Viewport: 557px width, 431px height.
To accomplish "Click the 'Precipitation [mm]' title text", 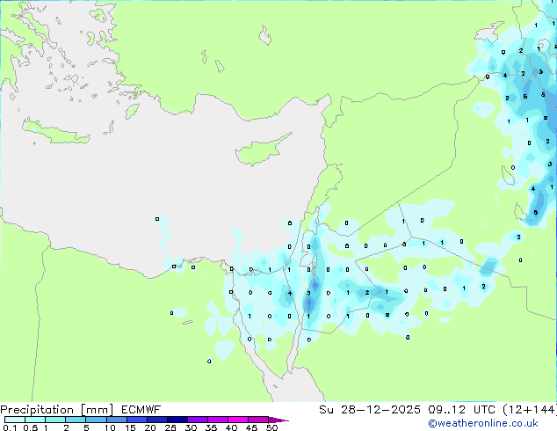I will [56, 410].
